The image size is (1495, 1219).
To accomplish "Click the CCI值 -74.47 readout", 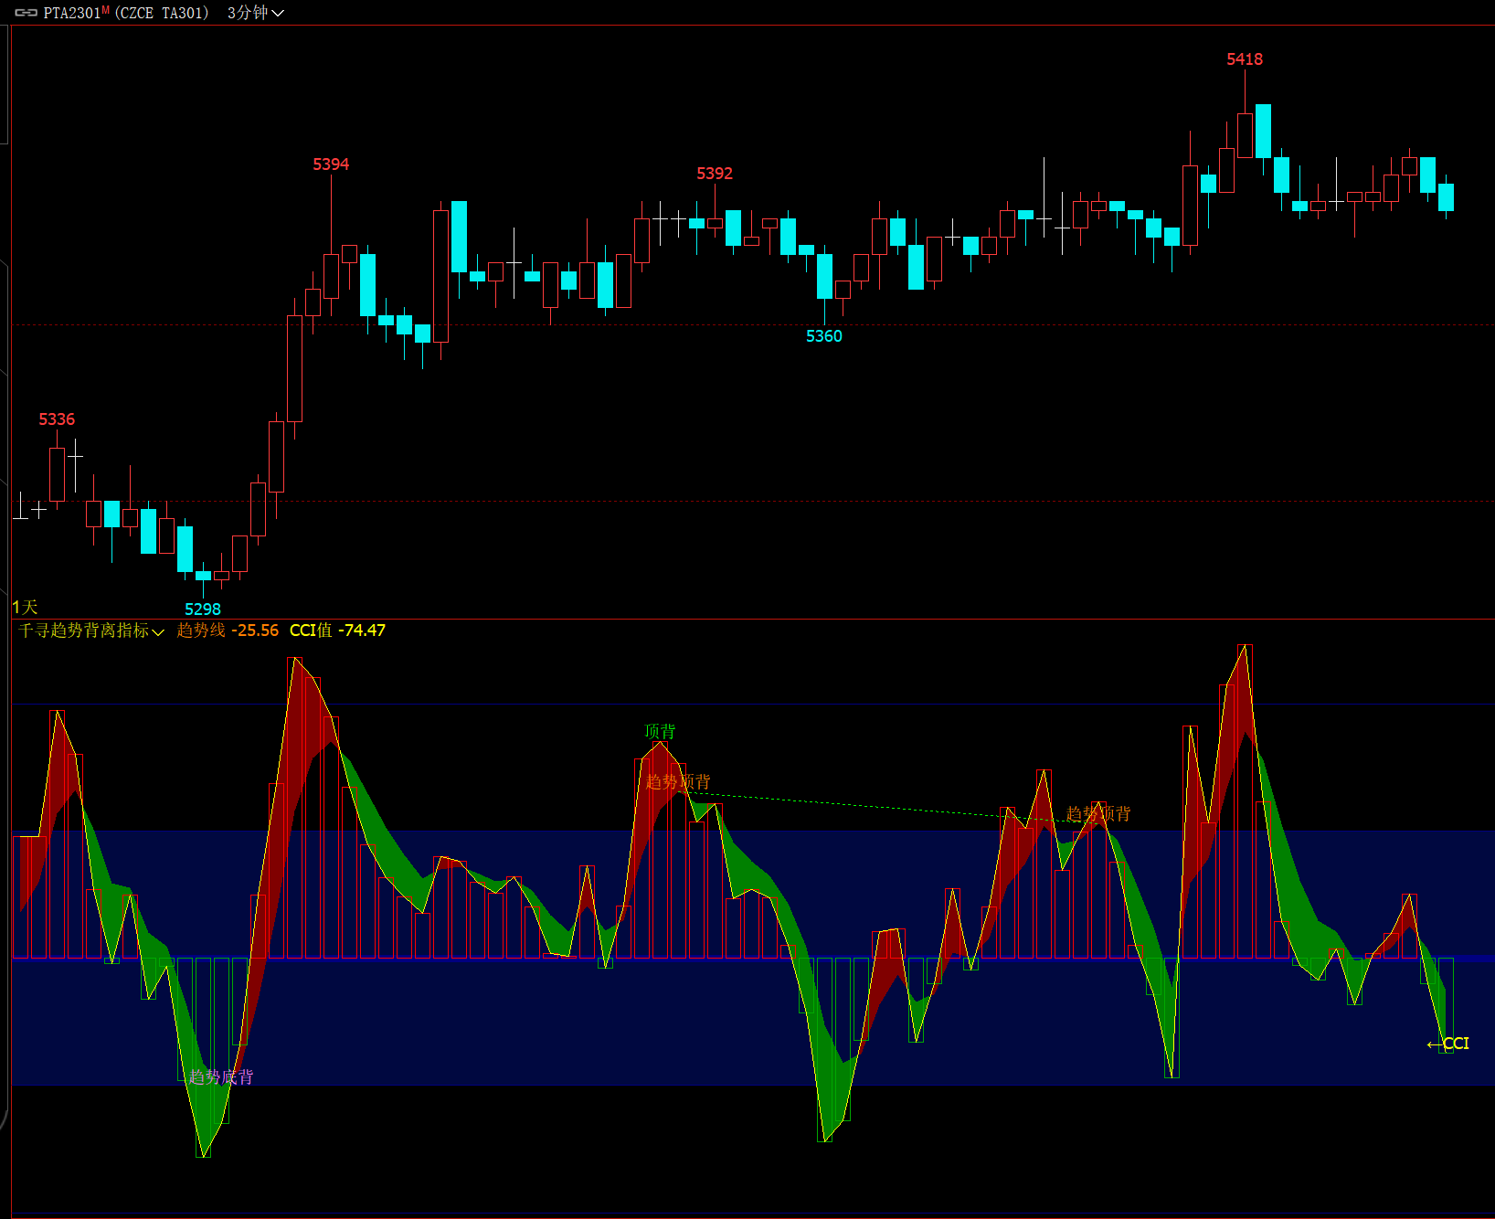I will pyautogui.click(x=337, y=631).
